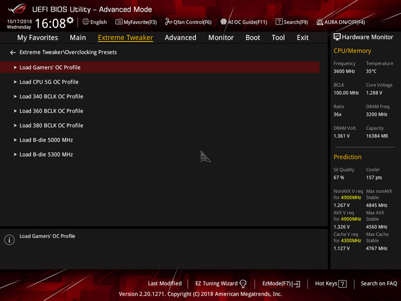Switch to EzMode(F7) text

[277, 284]
